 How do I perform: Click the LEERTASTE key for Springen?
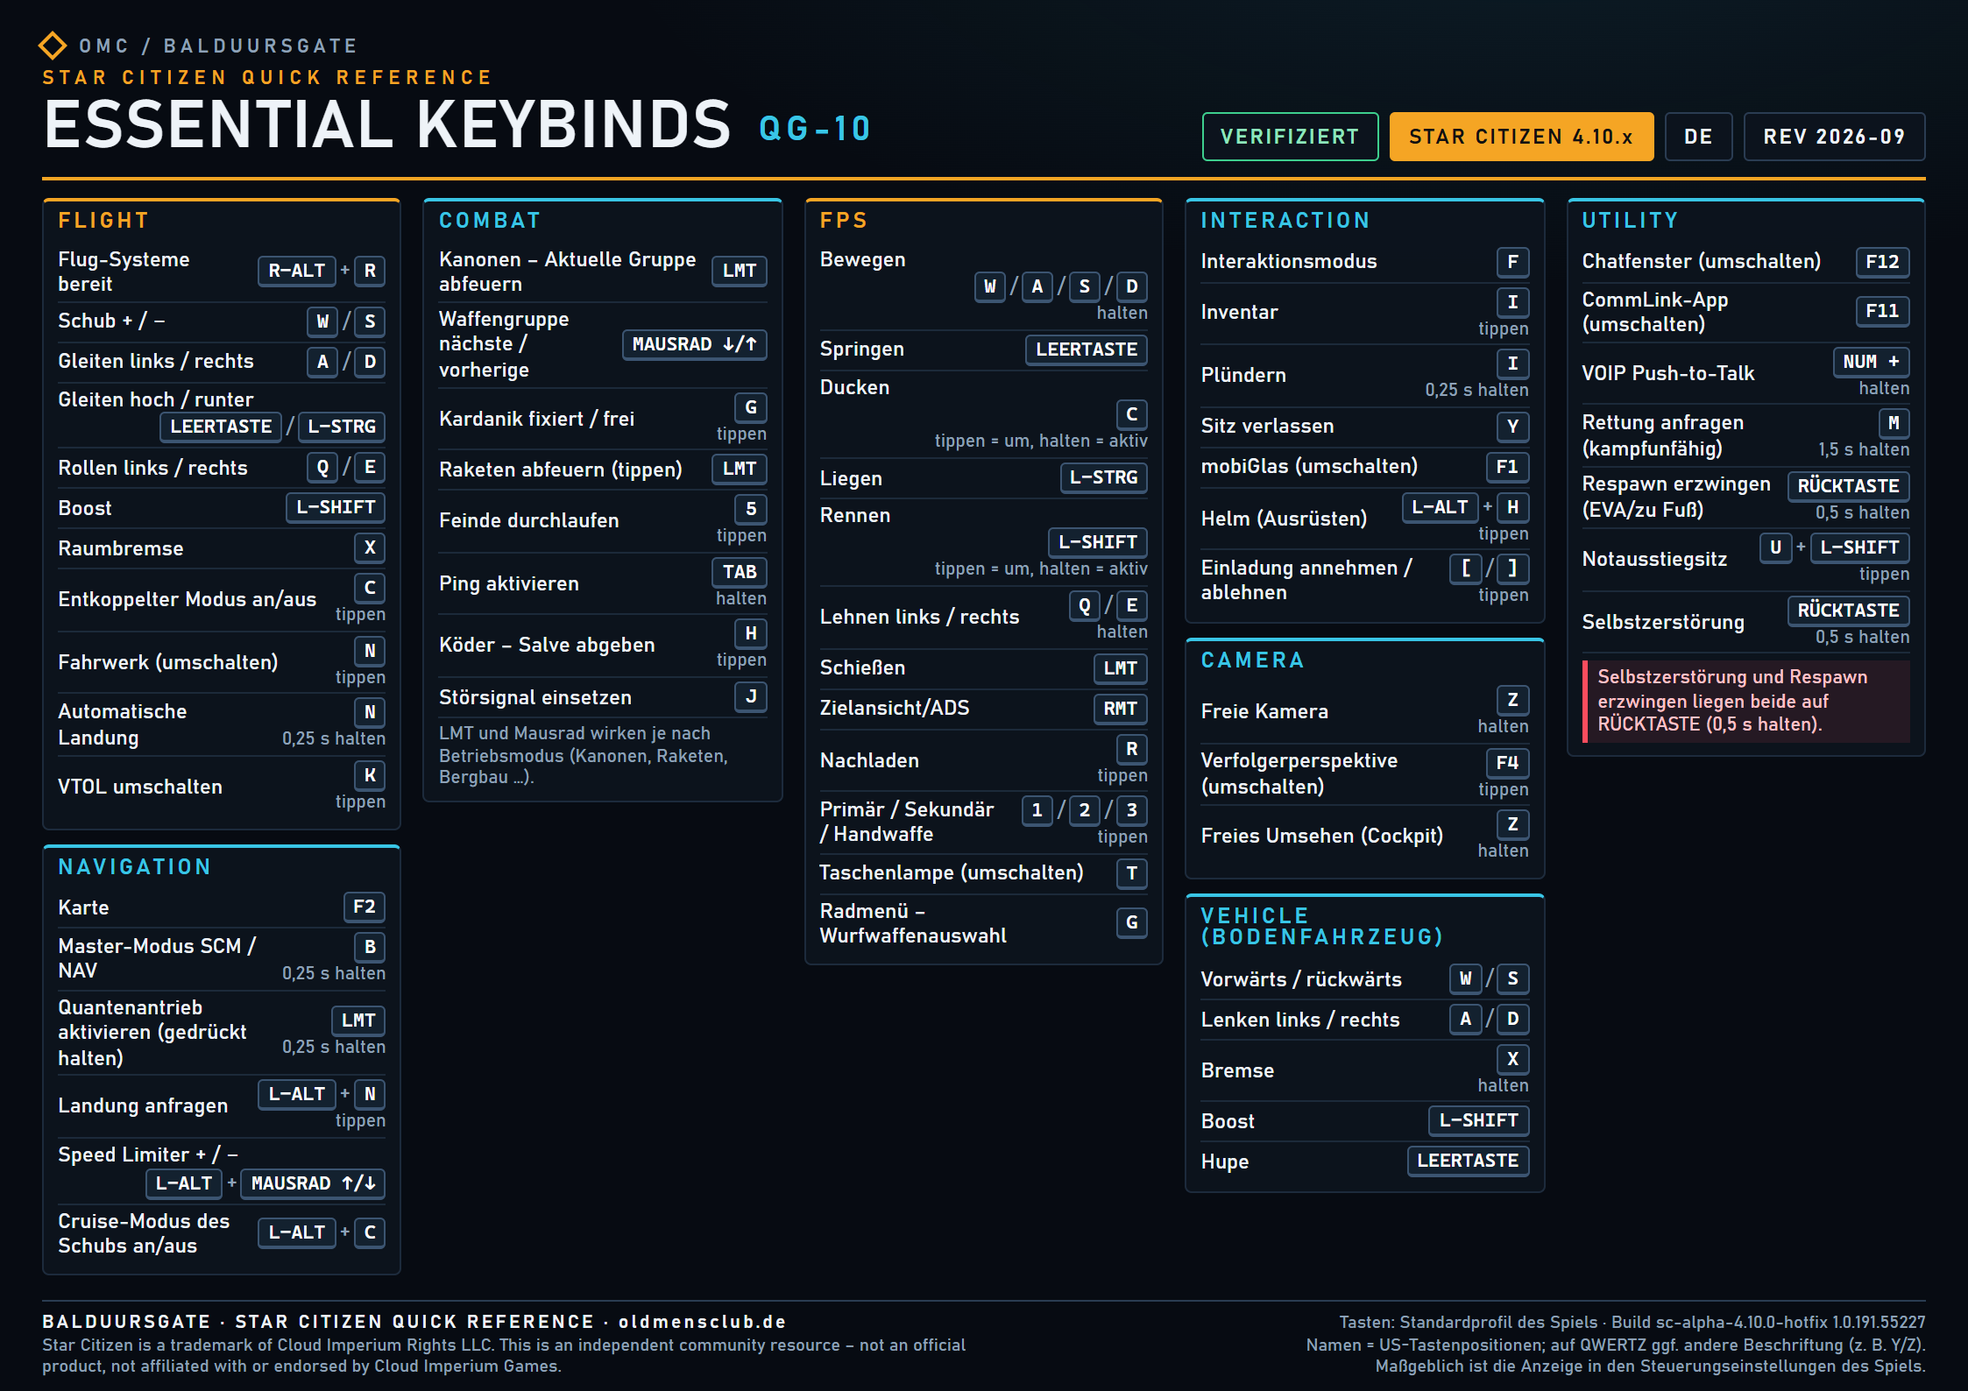(x=1087, y=350)
